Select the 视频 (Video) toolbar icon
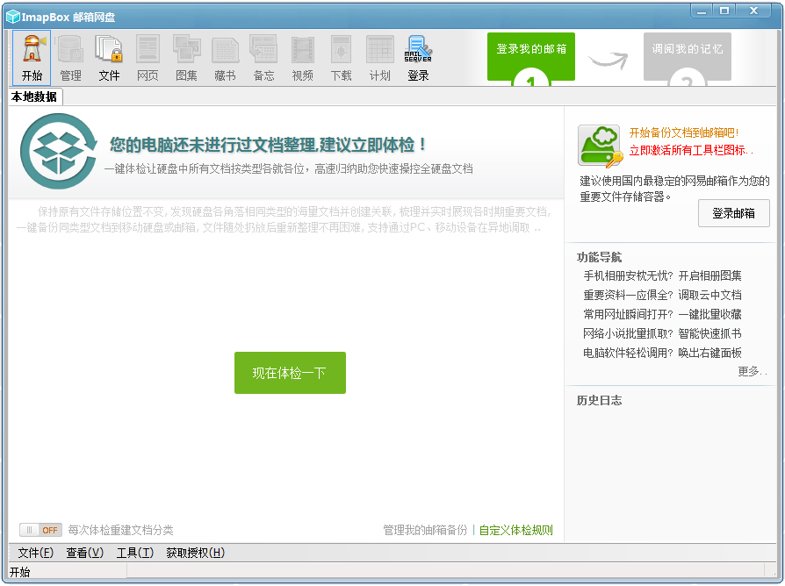 coord(302,58)
